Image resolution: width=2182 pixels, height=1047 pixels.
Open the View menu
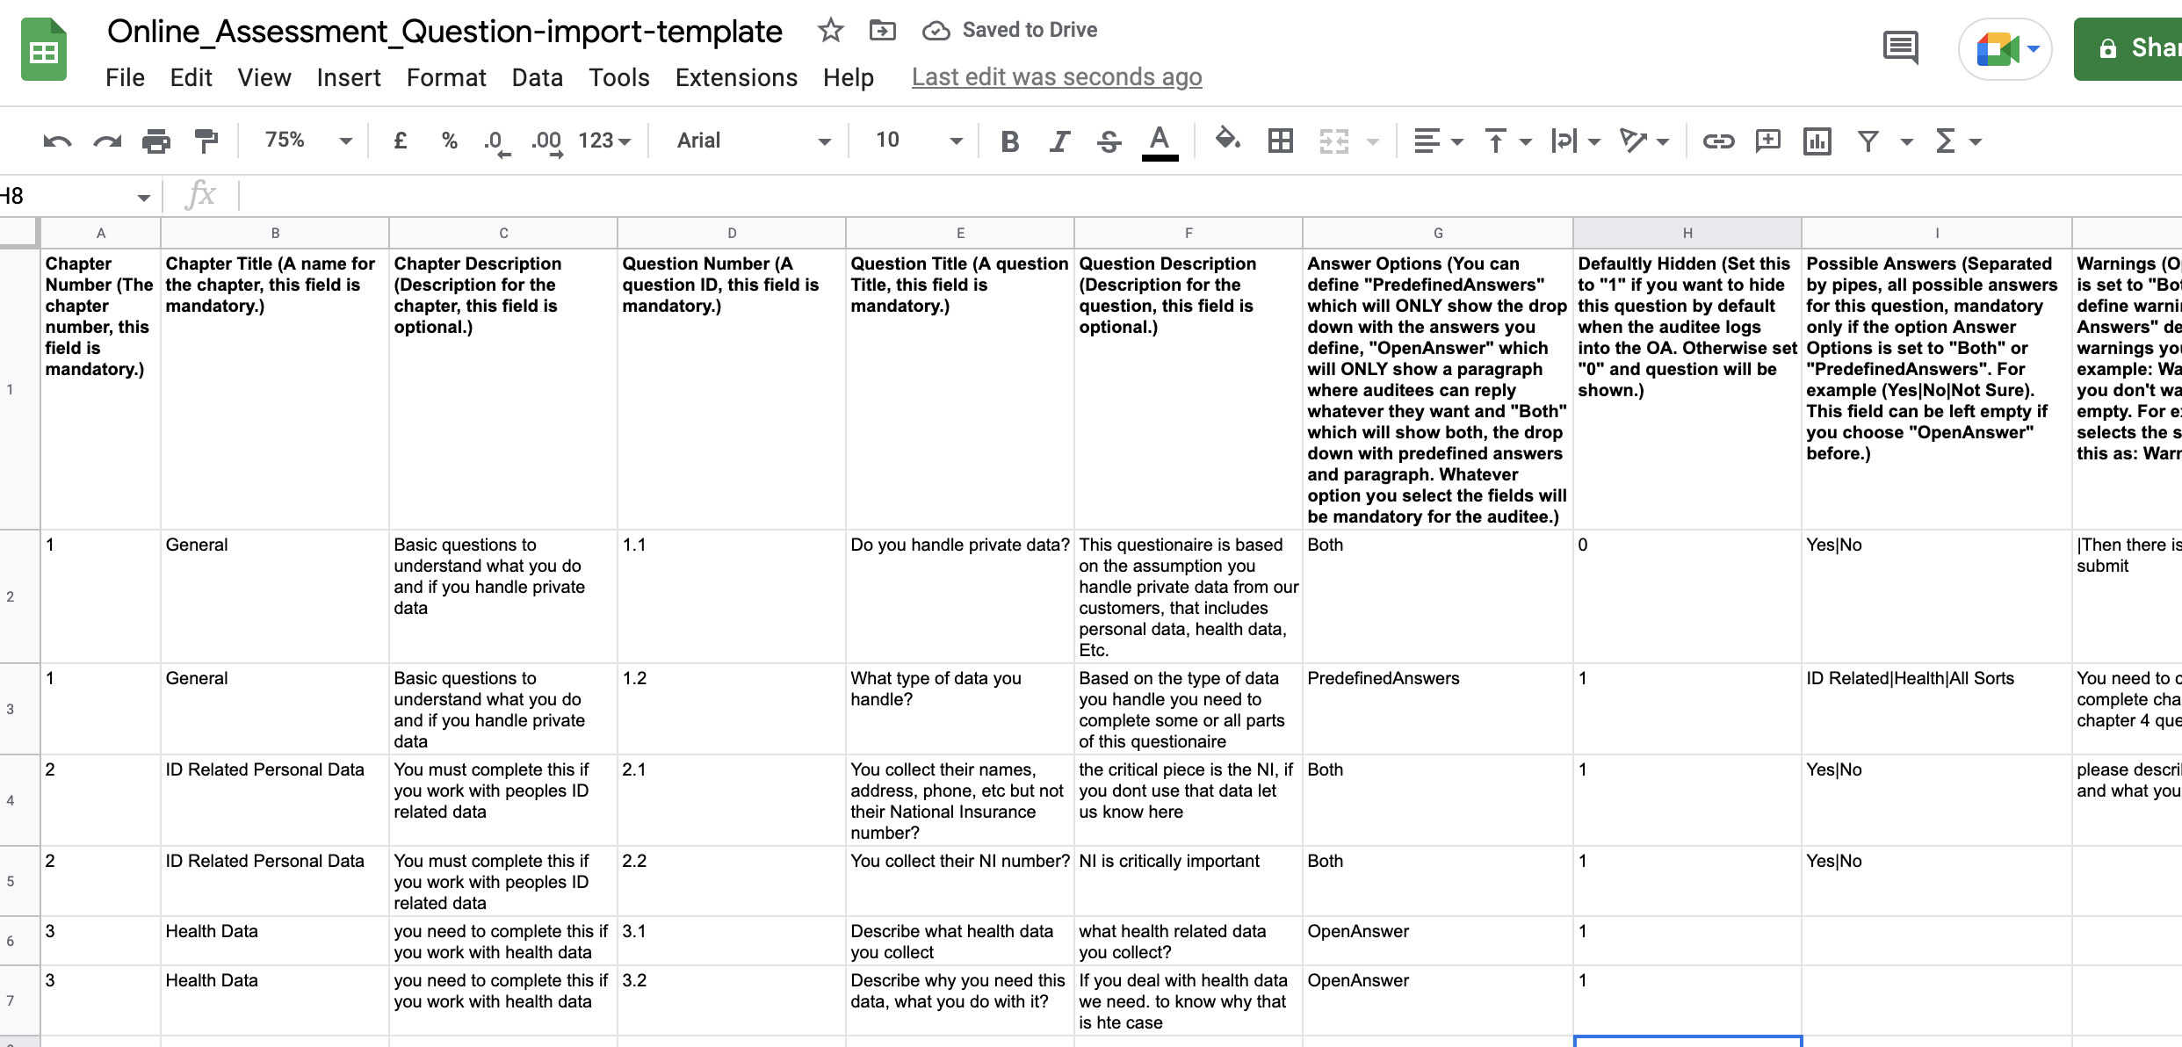pyautogui.click(x=264, y=77)
